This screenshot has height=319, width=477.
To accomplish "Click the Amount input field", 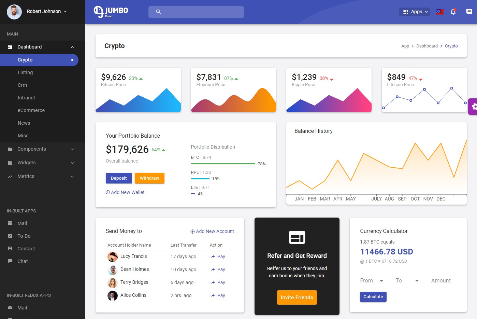I will tap(444, 281).
